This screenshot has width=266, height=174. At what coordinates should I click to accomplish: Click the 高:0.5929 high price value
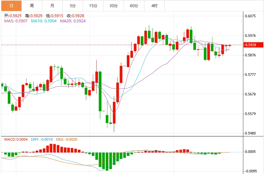pyautogui.click(x=34, y=16)
